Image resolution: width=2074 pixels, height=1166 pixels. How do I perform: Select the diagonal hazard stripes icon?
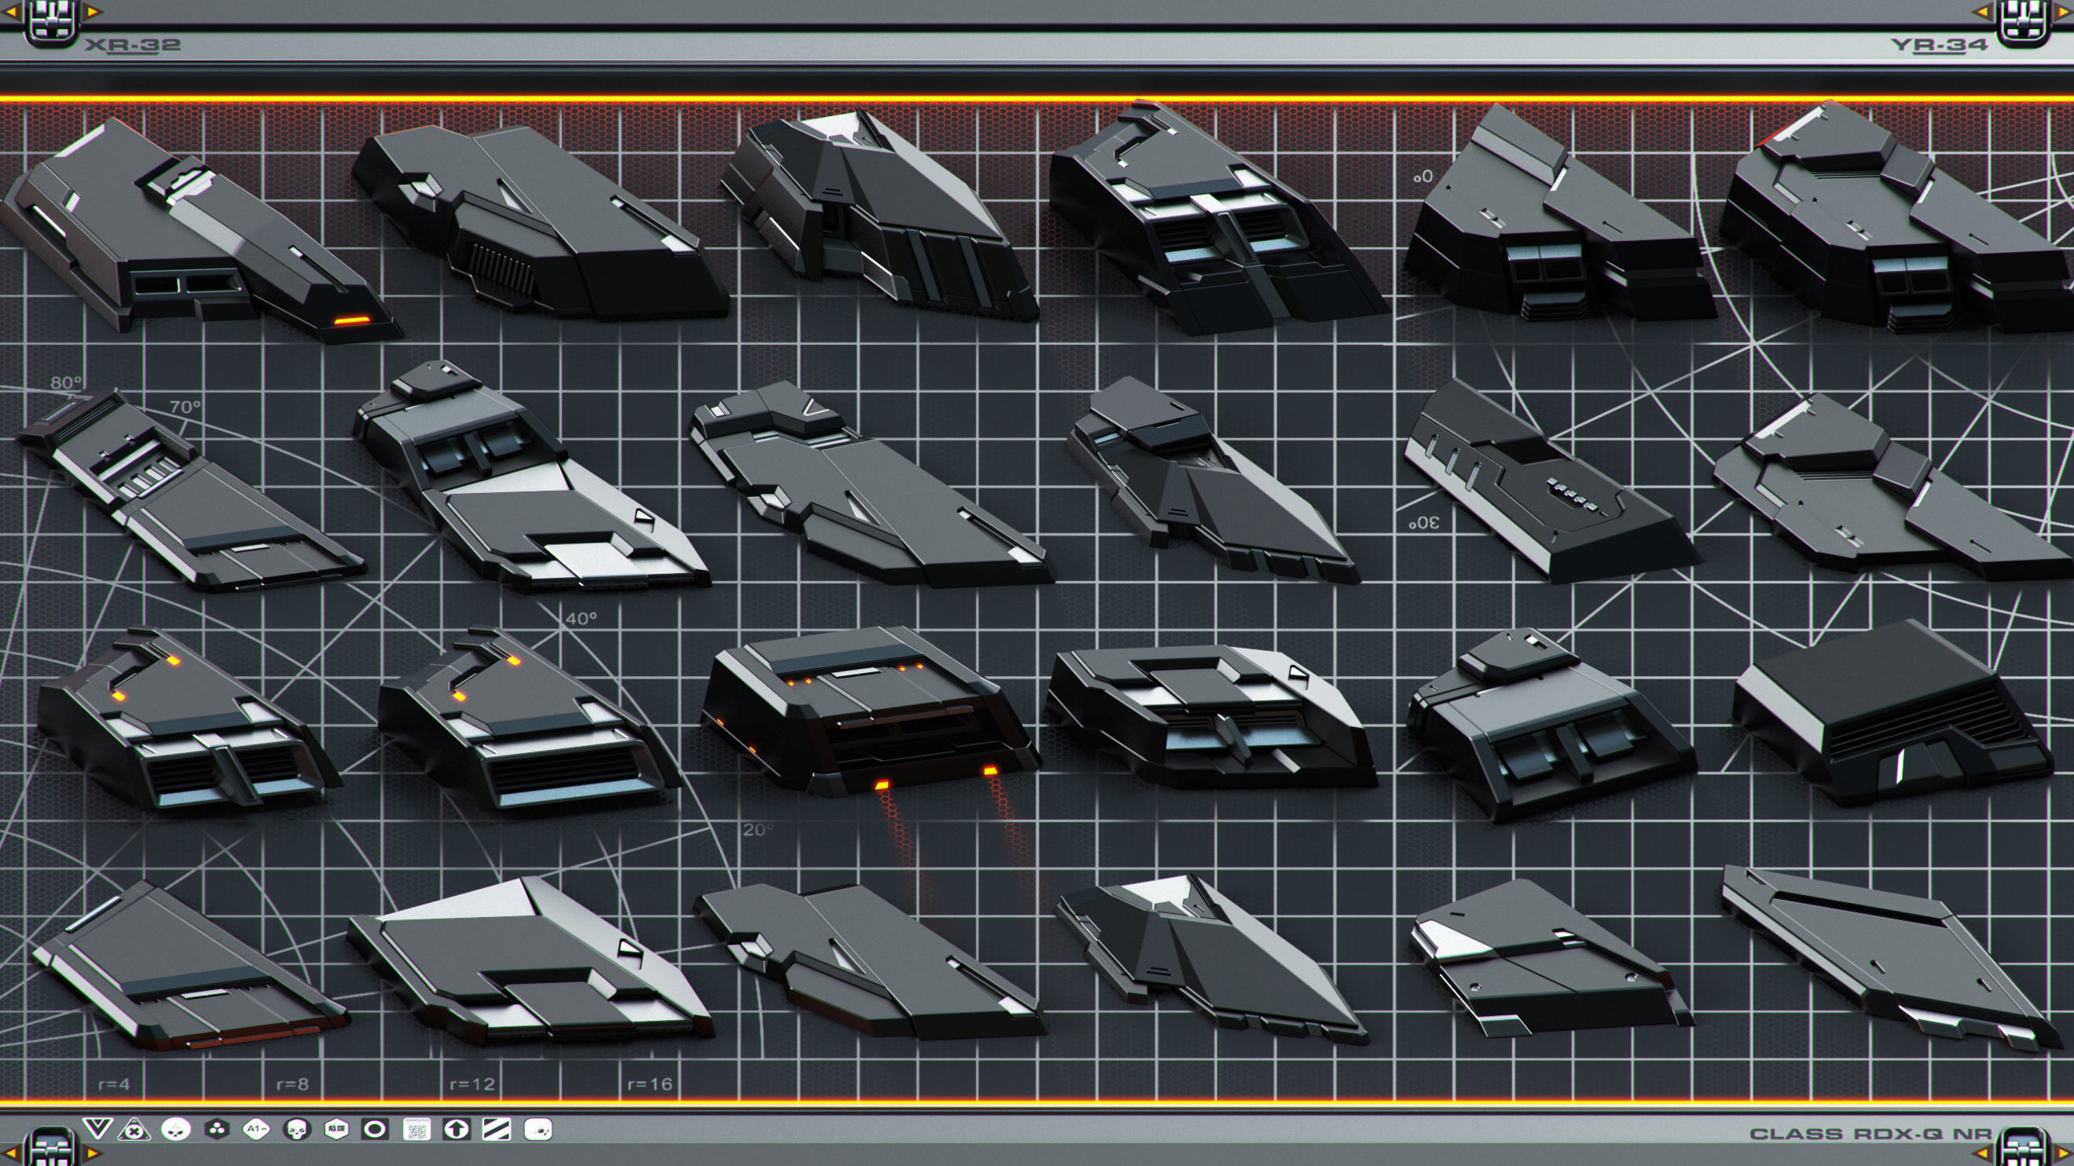496,1129
